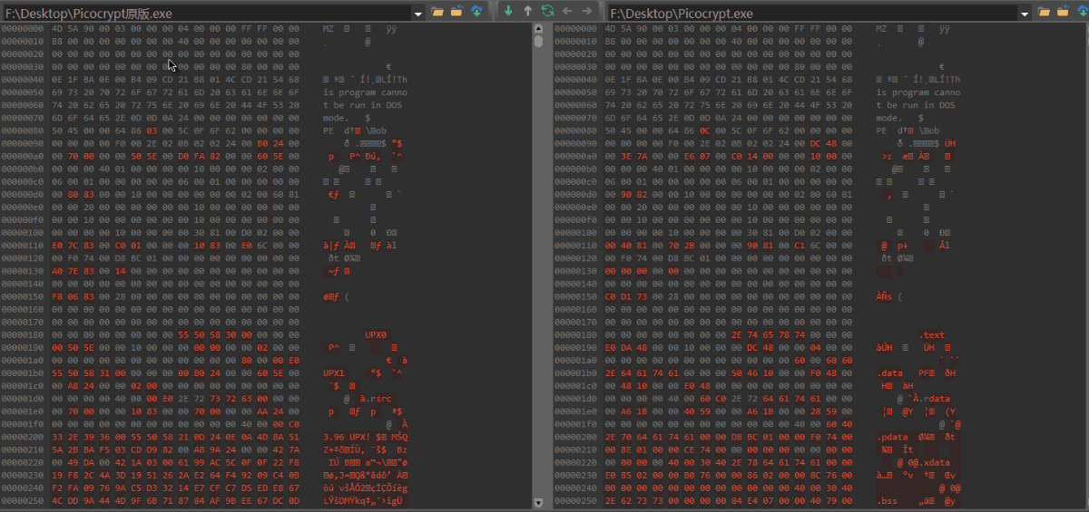Click the left pane vertical scrollbar thumb
The width and height of the screenshot is (1089, 512).
tap(538, 41)
